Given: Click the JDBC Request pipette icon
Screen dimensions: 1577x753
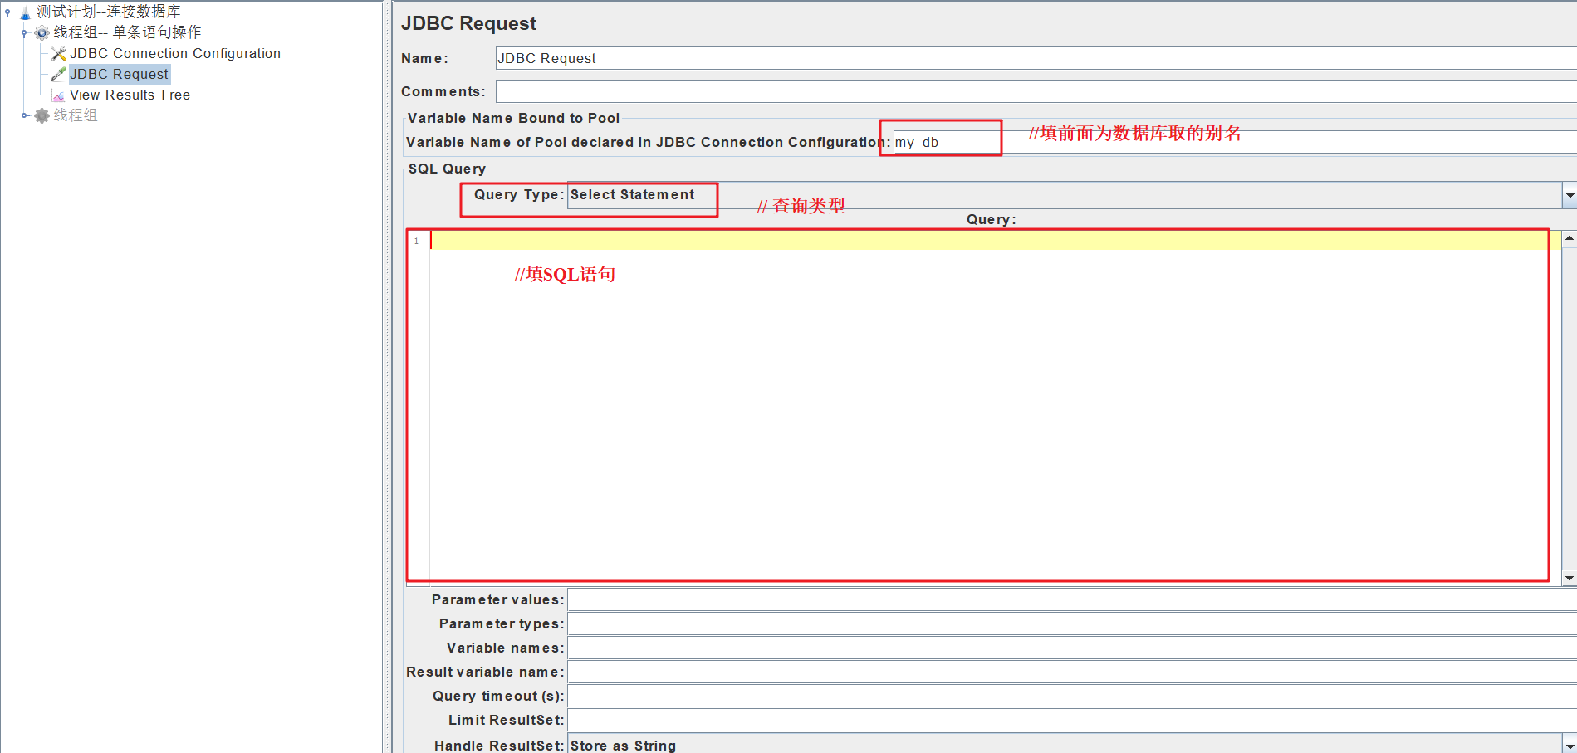Looking at the screenshot, I should pyautogui.click(x=58, y=75).
